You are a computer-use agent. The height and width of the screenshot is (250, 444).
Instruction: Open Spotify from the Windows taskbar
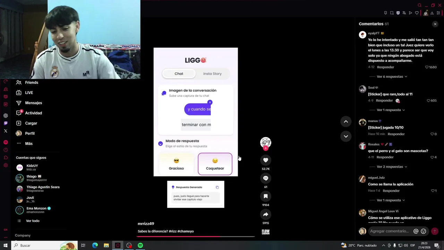pyautogui.click(x=140, y=245)
